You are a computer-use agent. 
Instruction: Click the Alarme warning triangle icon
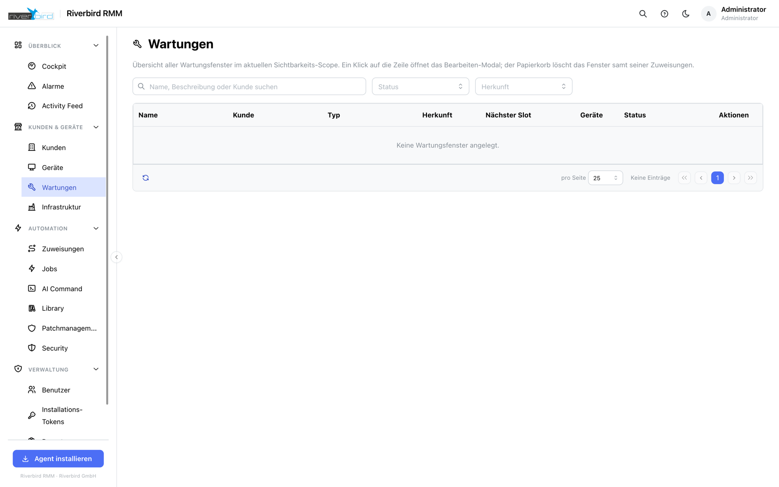click(x=32, y=86)
